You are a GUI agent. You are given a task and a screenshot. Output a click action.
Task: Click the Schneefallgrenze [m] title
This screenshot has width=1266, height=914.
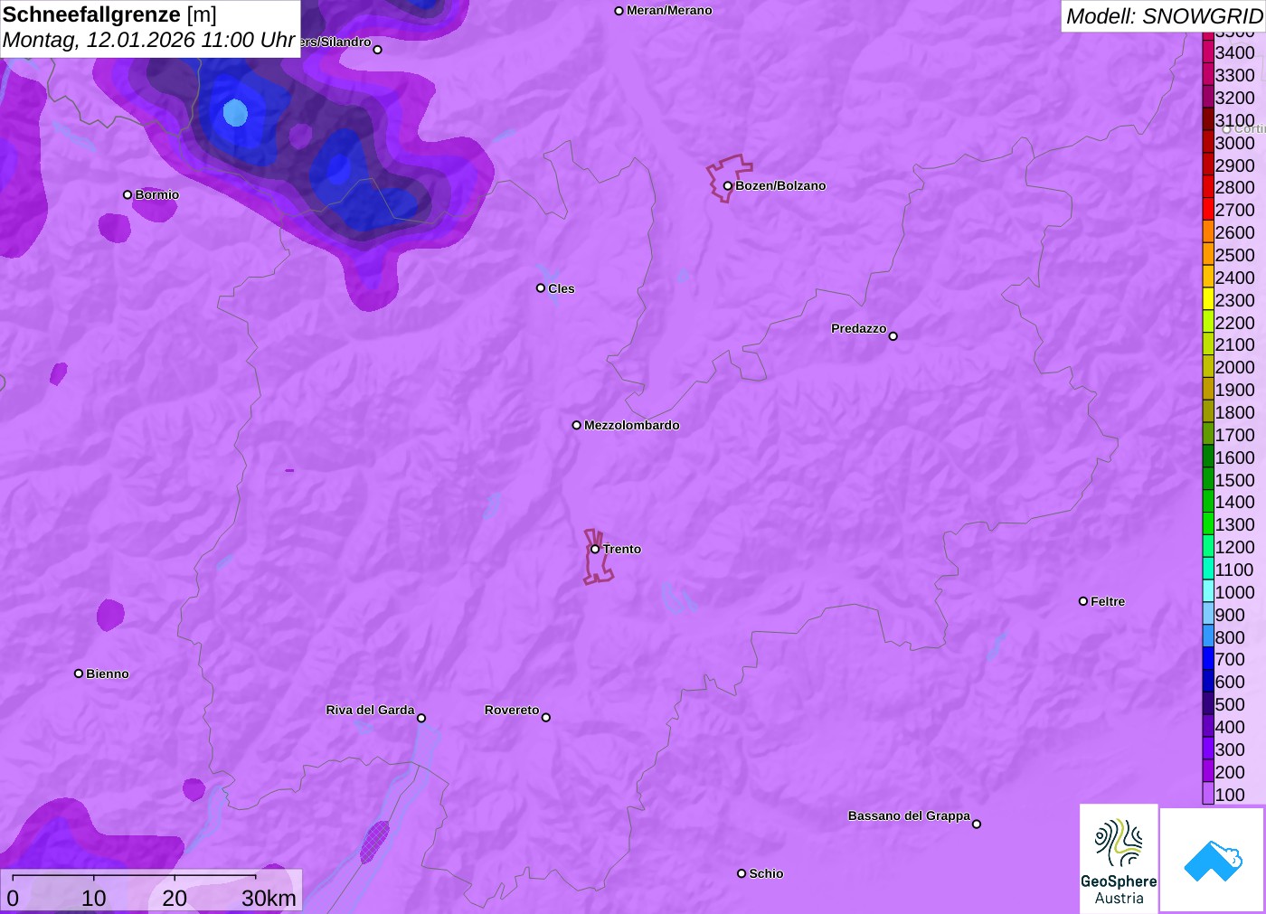pos(109,15)
